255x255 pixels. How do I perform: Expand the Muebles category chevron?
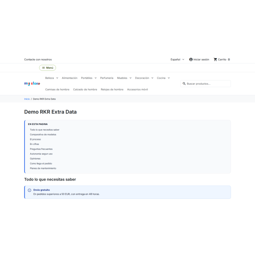(130, 78)
